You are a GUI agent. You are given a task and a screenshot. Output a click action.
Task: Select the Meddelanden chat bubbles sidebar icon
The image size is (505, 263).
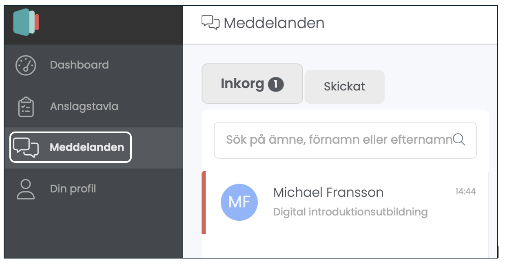pyautogui.click(x=26, y=147)
